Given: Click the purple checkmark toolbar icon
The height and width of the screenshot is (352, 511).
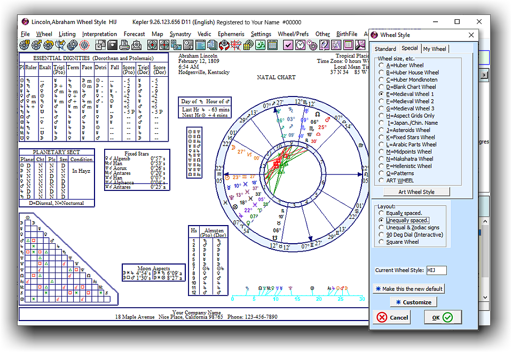Looking at the screenshot, I should coord(288,45).
